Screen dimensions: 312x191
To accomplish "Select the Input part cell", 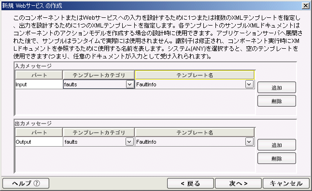I will point(39,84).
